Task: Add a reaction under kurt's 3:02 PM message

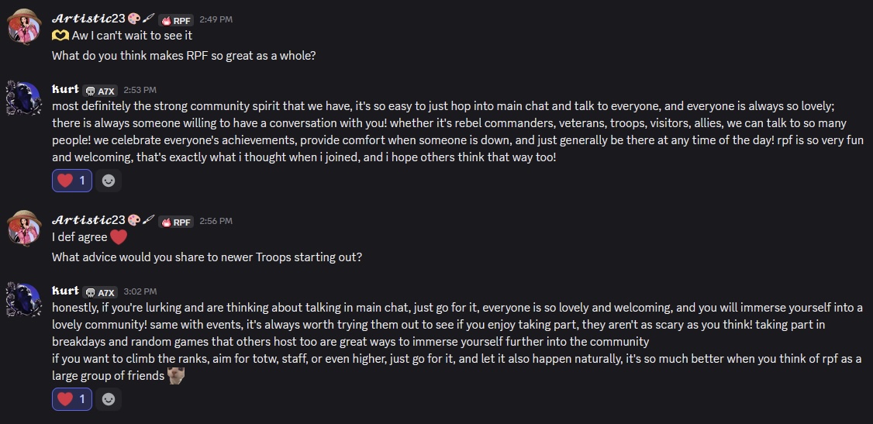Action: coord(109,399)
